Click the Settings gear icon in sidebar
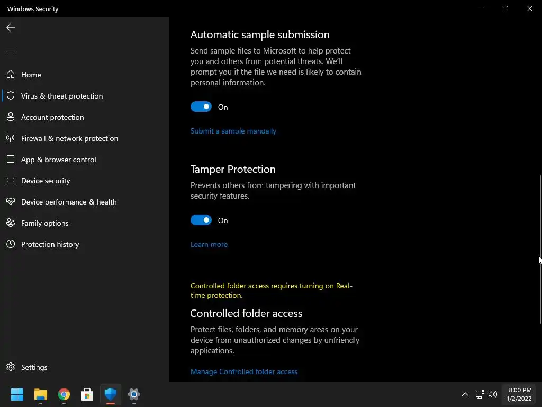This screenshot has height=407, width=542. tap(11, 367)
